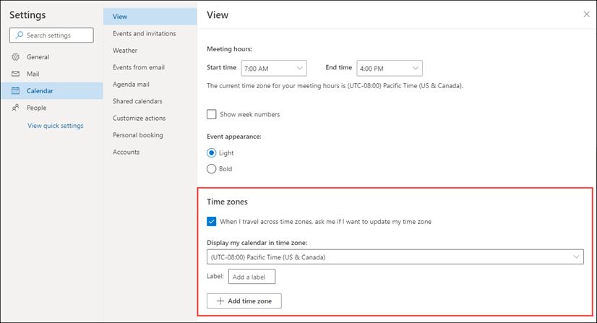Toggle travel time zone update checkbox
Image resolution: width=597 pixels, height=323 pixels.
click(211, 221)
